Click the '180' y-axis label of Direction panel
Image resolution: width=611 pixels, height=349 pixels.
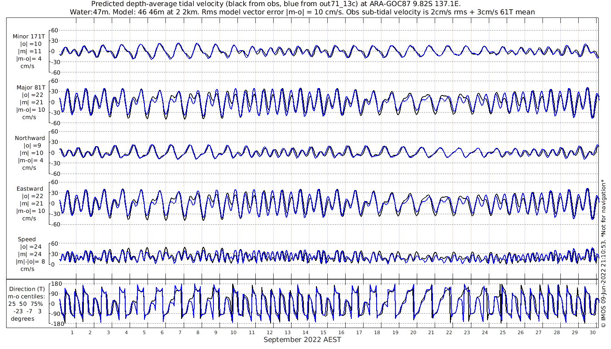tap(55, 284)
